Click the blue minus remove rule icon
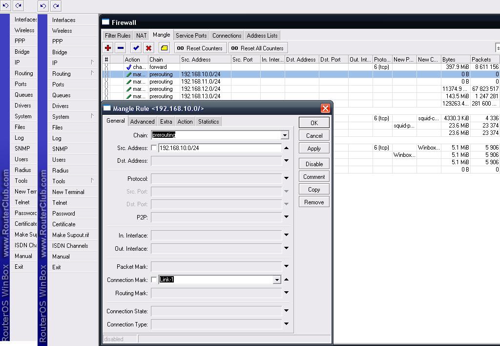Image resolution: width=500 pixels, height=346 pixels. [x=121, y=48]
